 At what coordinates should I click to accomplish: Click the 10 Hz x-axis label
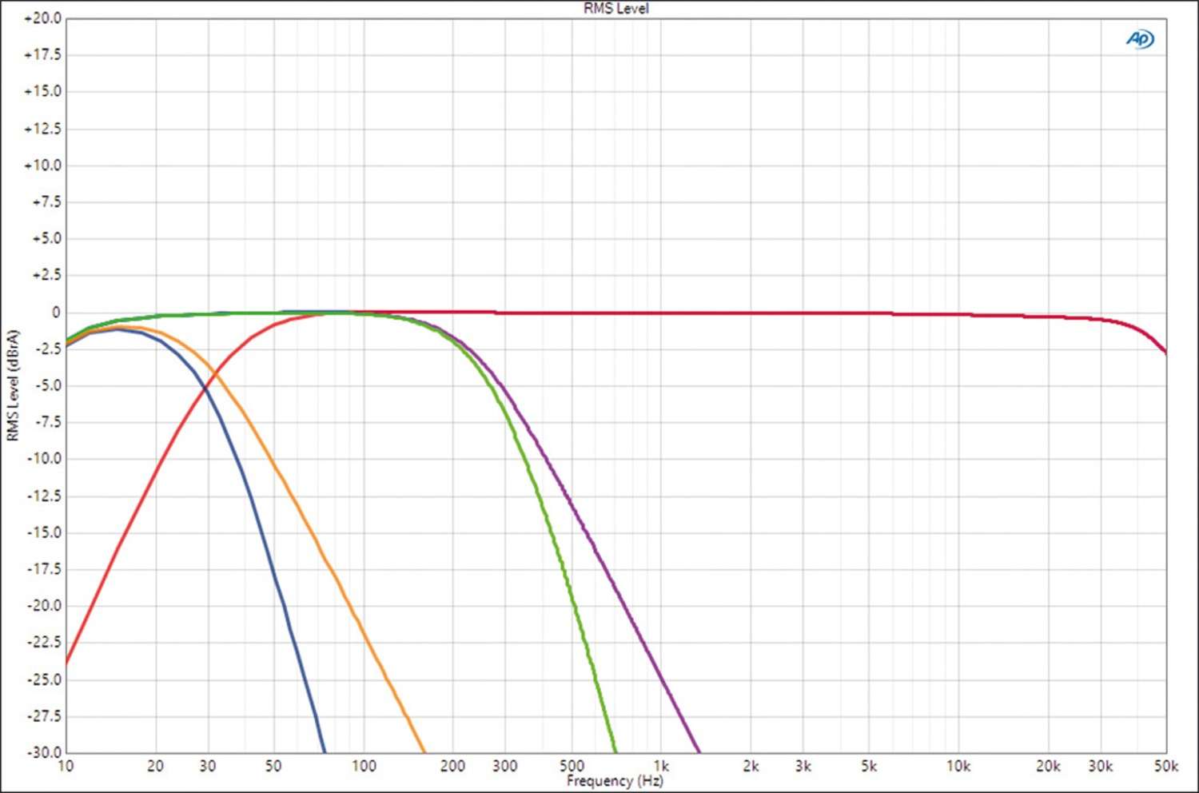[66, 766]
